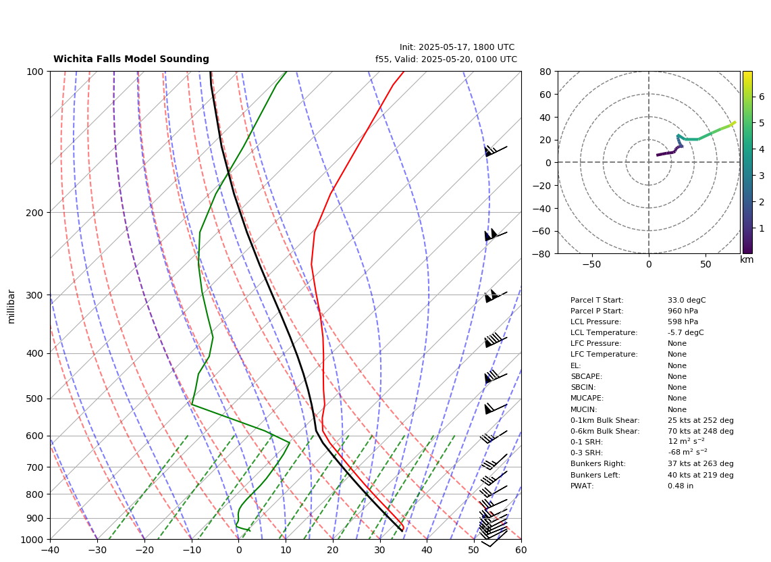Select the "40 kts at 219 deg" value
Image resolution: width=771 pixels, height=562 pixels.
click(701, 475)
